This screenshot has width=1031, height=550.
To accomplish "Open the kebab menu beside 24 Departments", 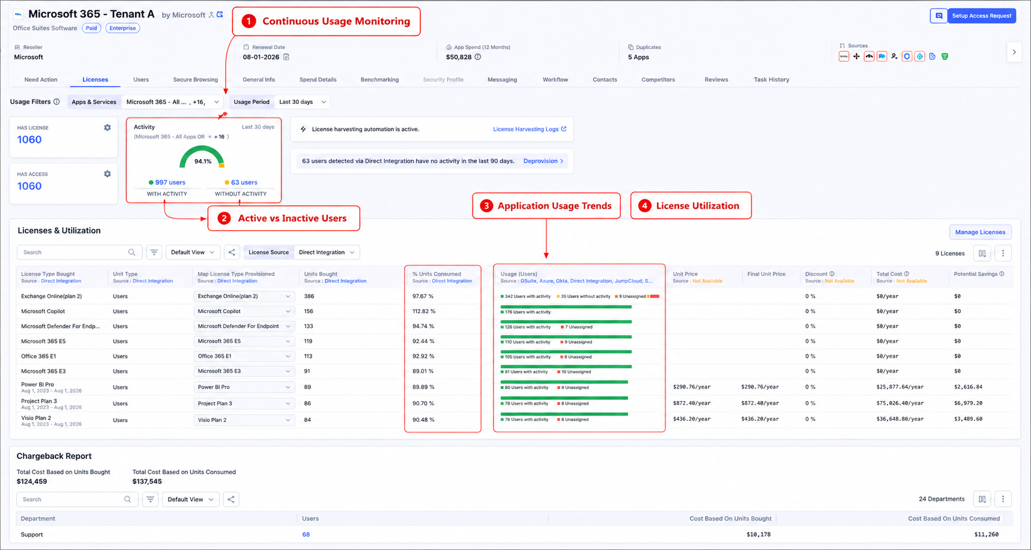I will pos(1003,499).
